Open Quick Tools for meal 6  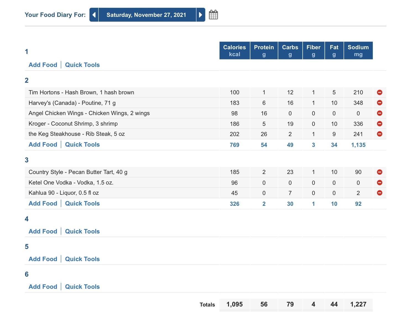click(x=82, y=287)
